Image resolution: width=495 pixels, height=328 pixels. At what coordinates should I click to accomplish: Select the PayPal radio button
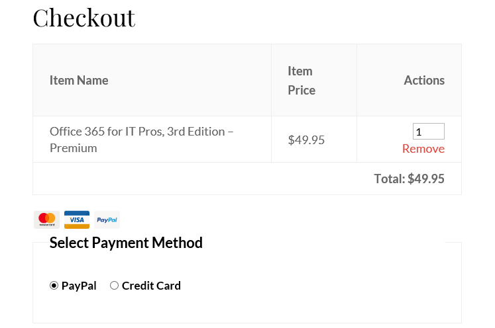pyautogui.click(x=54, y=286)
